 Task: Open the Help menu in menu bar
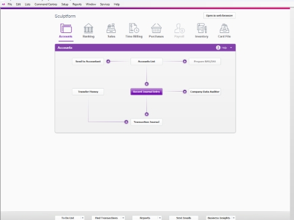(117, 4)
